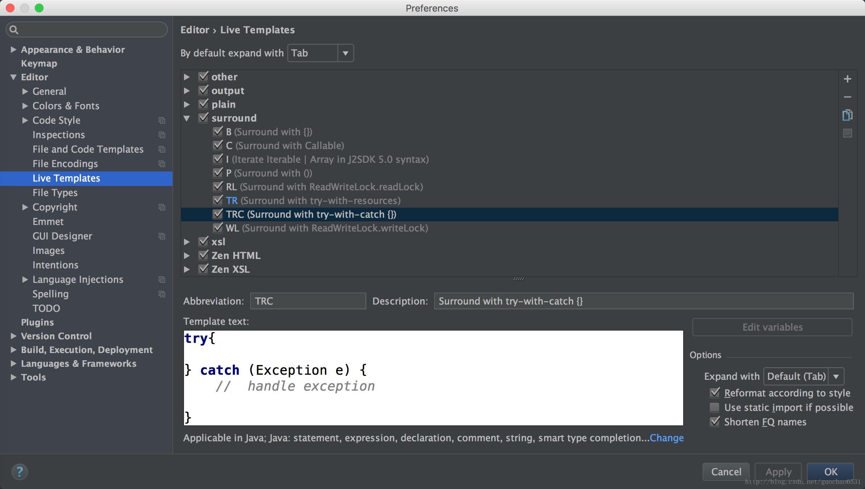Click the panel splitter handle below template list
This screenshot has height=489, width=865.
click(x=519, y=279)
